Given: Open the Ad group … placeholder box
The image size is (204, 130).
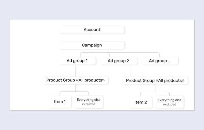Looking at the screenshot, I should click(159, 61).
